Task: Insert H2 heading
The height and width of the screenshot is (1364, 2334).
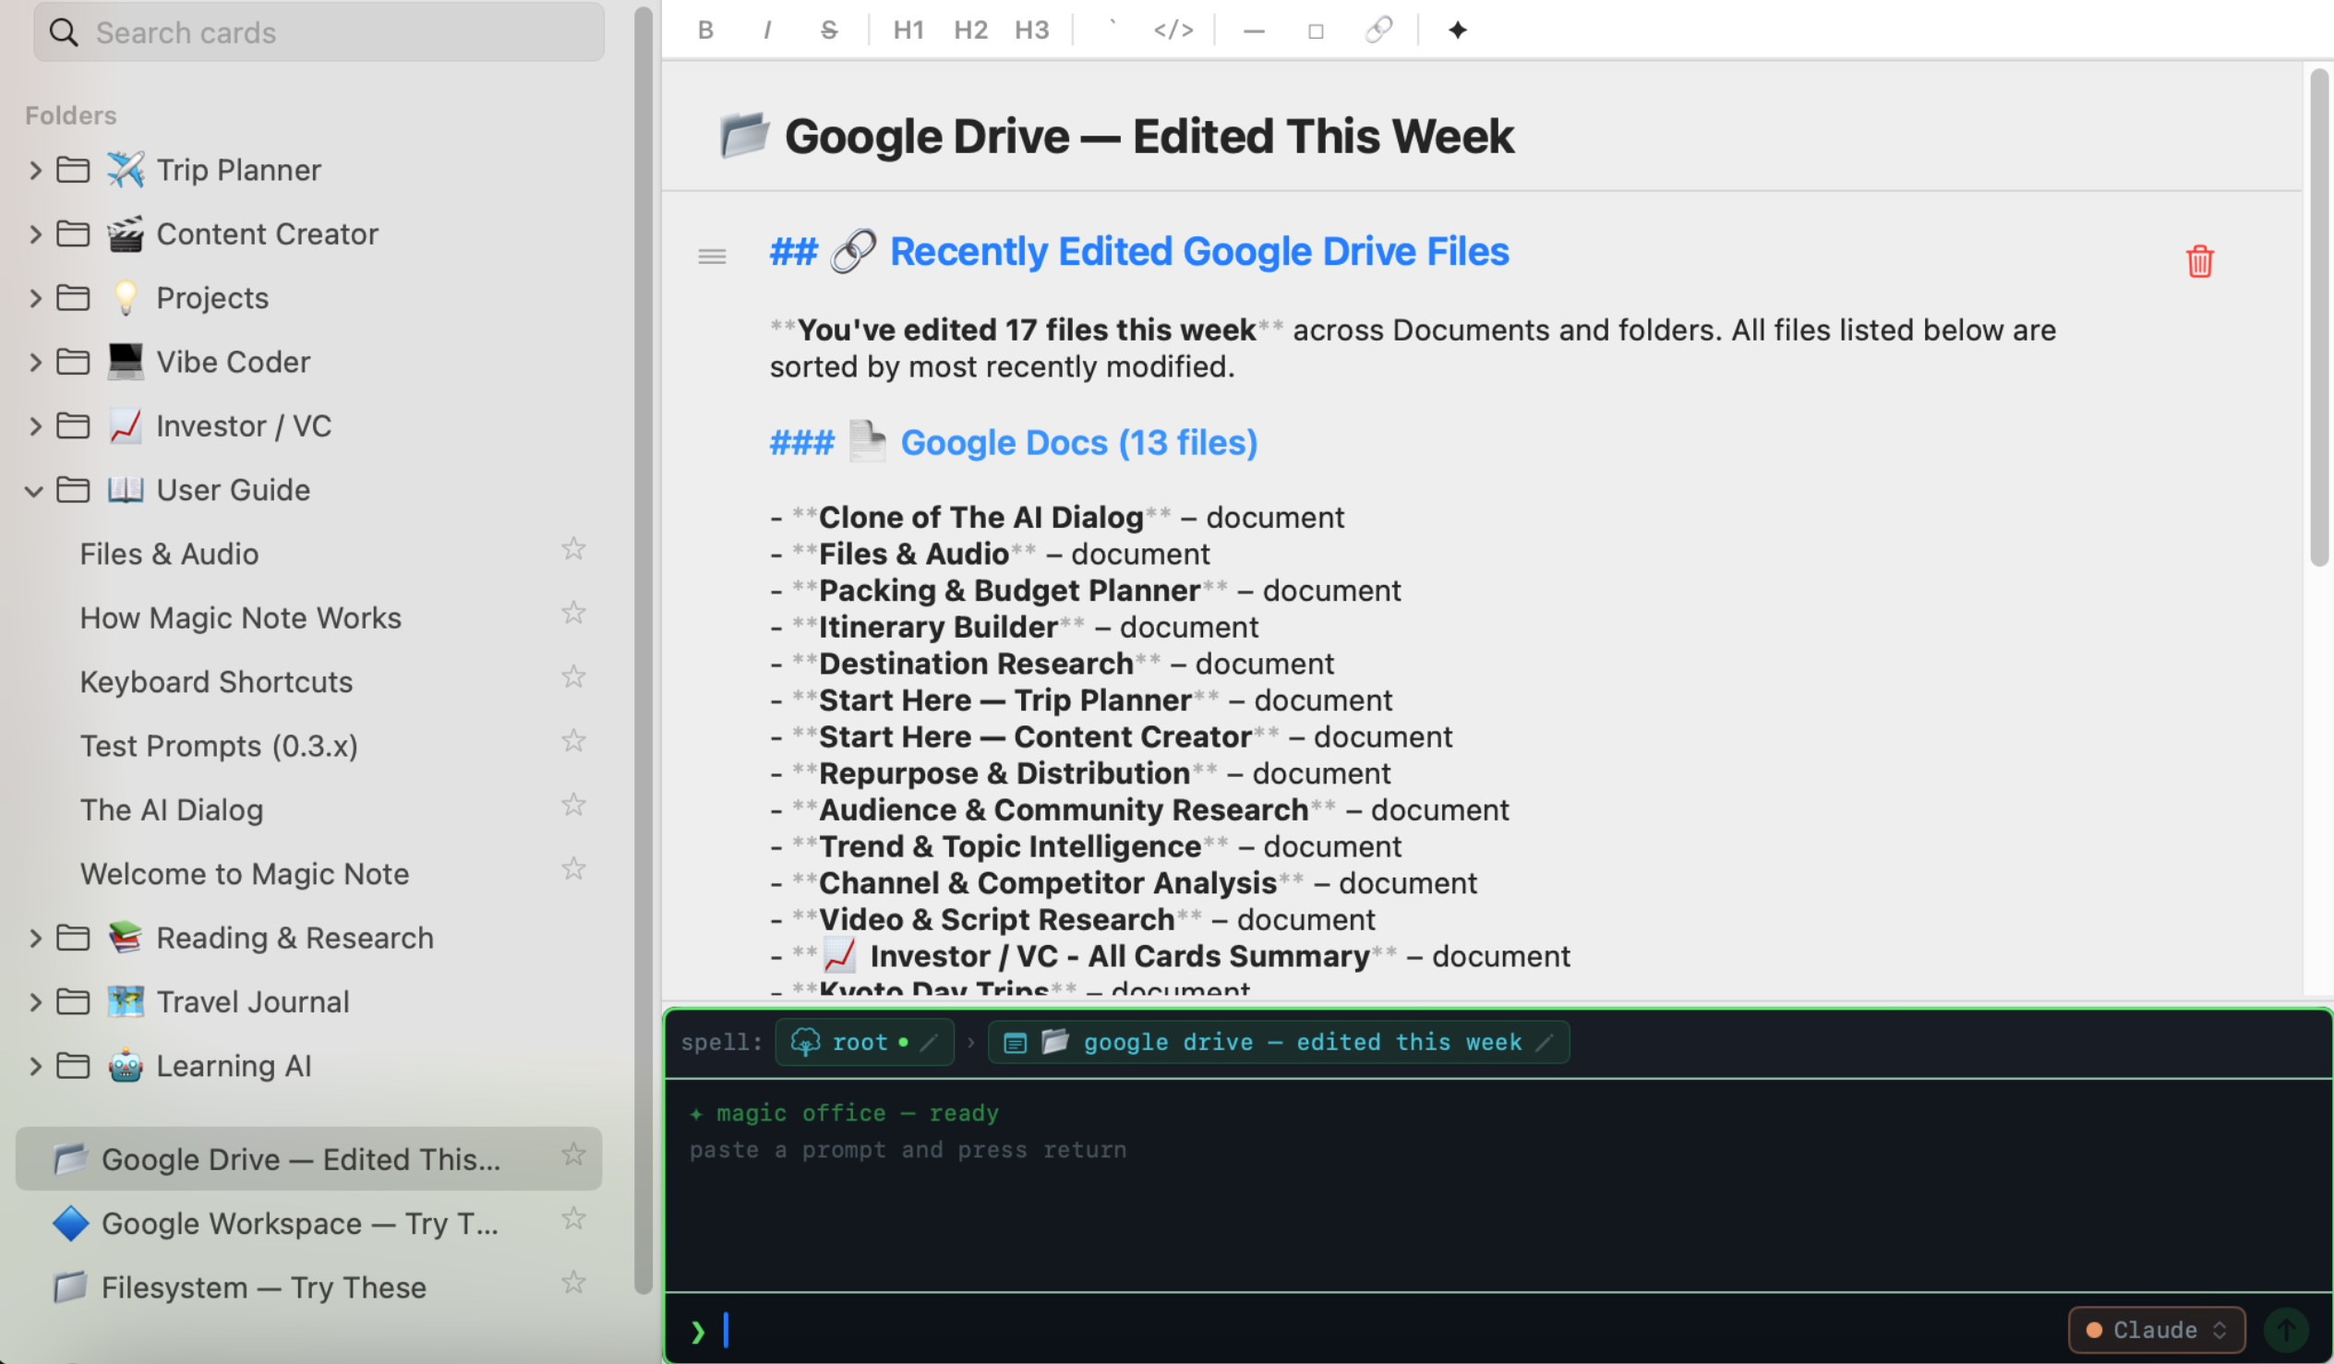Action: click(x=970, y=30)
